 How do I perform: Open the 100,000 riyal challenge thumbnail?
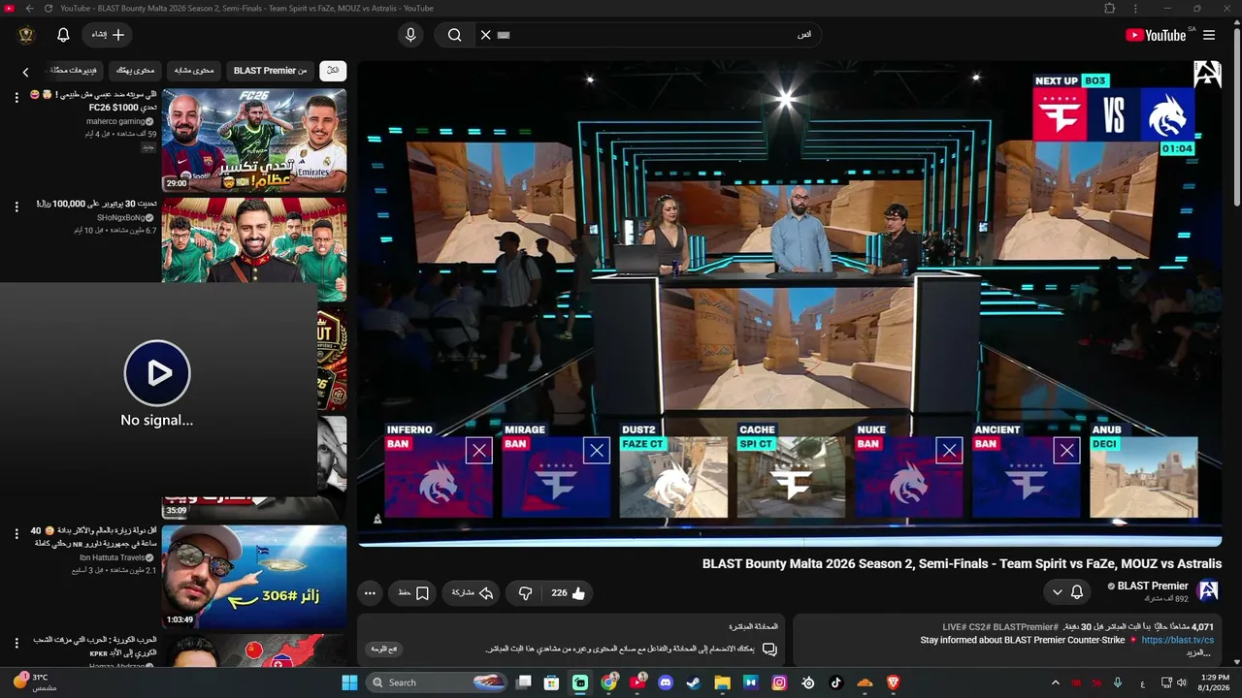[x=254, y=239]
